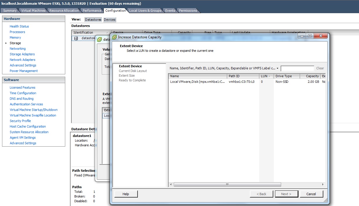359x206 pixels.
Task: Open Network Adapters link
Action: click(x=23, y=60)
